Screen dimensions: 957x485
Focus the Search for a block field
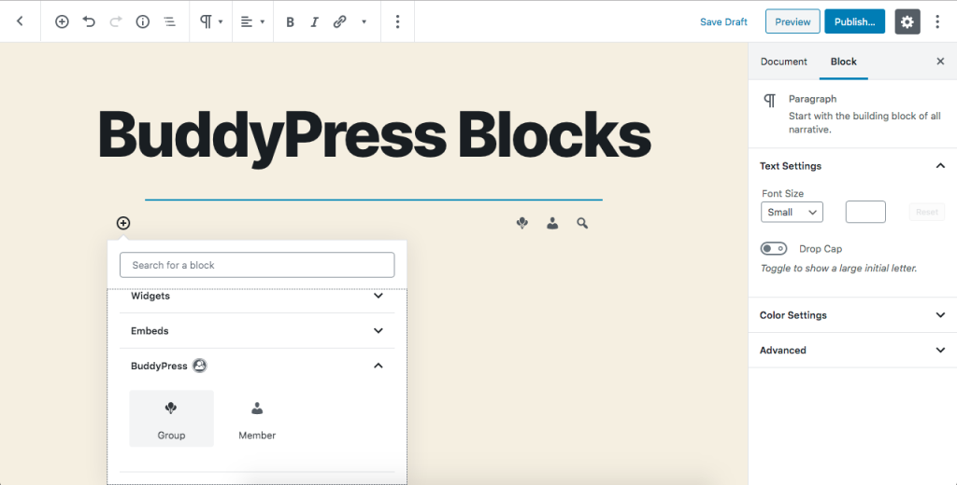[257, 265]
